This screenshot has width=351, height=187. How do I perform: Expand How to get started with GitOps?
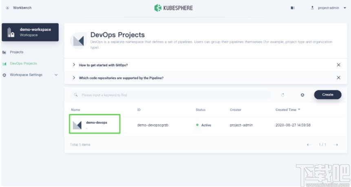tap(74, 65)
